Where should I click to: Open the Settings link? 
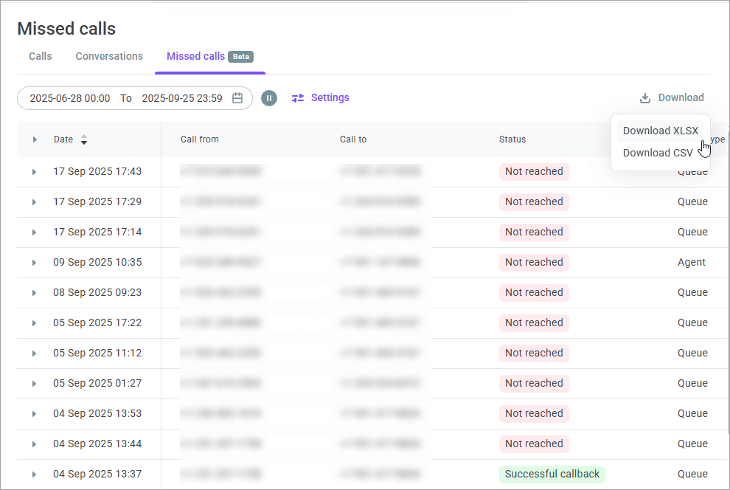(x=330, y=97)
